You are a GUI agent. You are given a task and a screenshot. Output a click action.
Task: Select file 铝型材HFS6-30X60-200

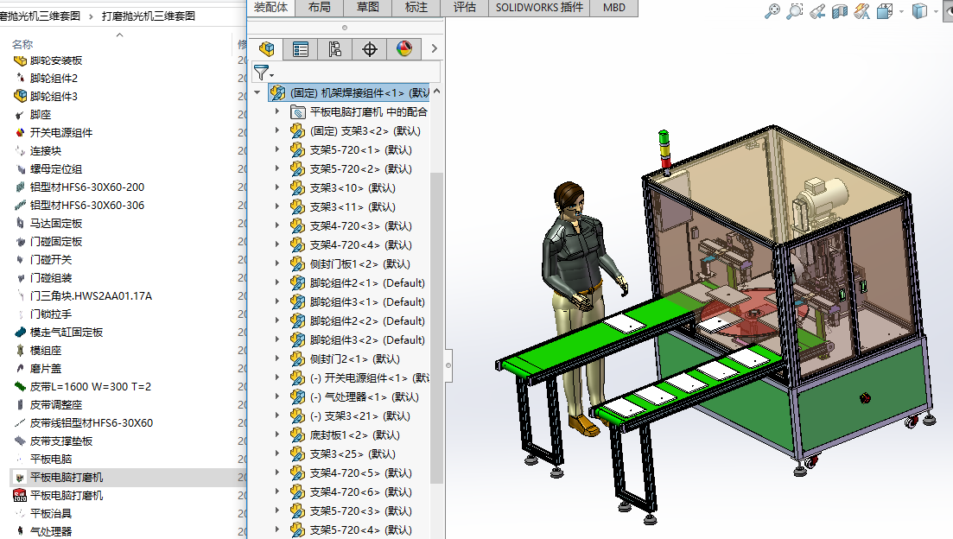coord(87,187)
